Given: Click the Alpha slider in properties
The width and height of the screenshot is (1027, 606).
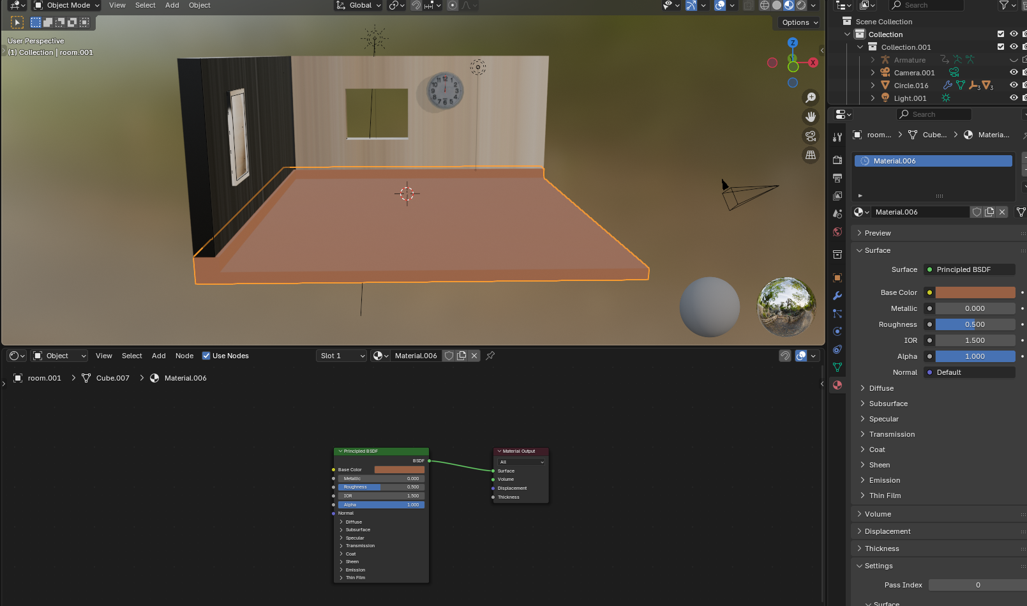Looking at the screenshot, I should [975, 356].
